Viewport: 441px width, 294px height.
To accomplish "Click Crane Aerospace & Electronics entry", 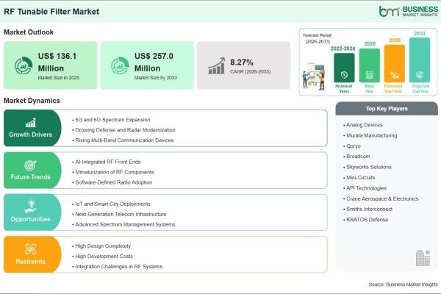I will (381, 198).
